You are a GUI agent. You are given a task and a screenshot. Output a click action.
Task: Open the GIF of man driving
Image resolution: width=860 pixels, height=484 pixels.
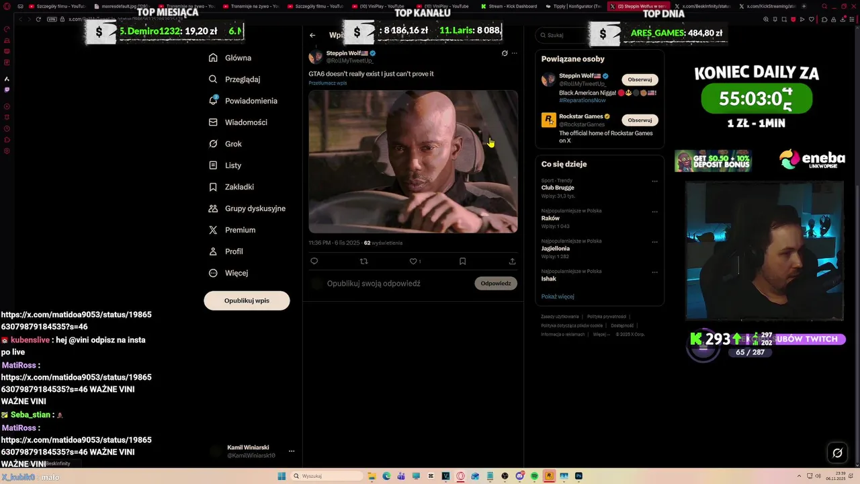pyautogui.click(x=413, y=161)
